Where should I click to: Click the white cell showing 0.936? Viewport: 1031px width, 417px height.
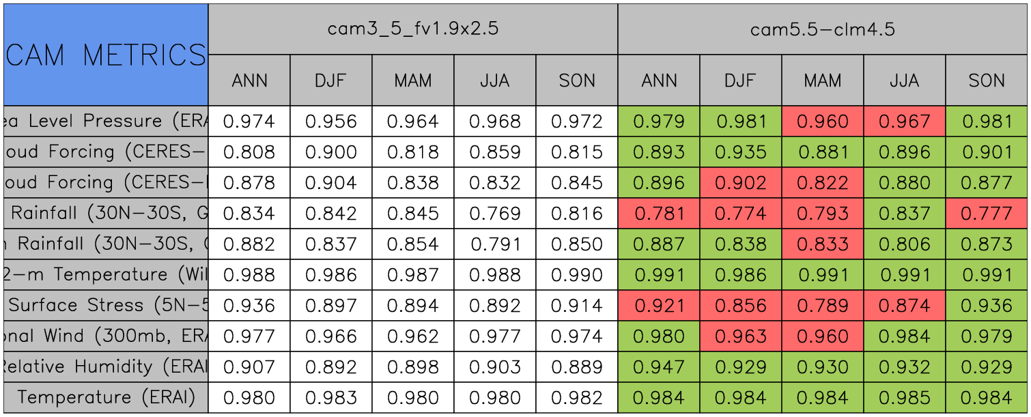pos(249,306)
